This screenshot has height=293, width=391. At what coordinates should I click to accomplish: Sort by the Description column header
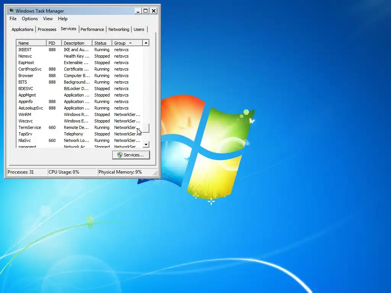click(x=77, y=43)
